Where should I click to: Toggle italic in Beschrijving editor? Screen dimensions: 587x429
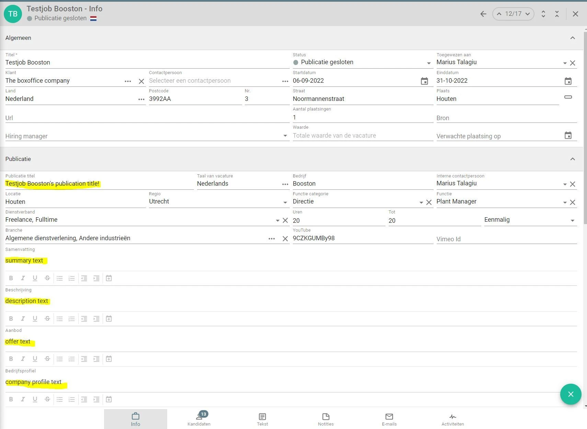click(23, 318)
